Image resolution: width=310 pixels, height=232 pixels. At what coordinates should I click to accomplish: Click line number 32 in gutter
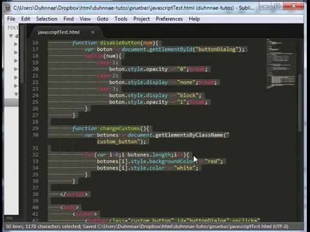[36, 155]
